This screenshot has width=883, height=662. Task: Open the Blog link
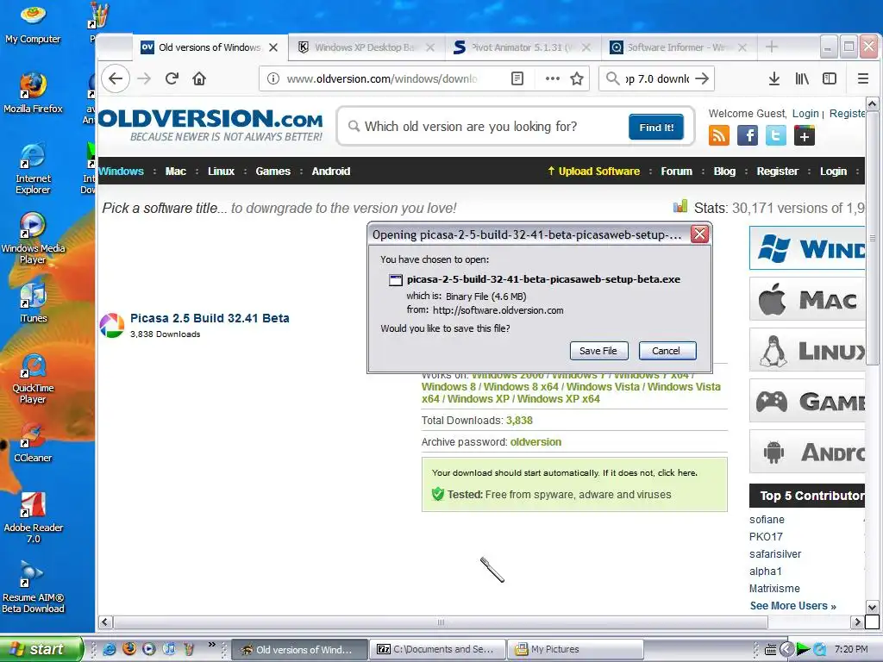click(x=724, y=172)
